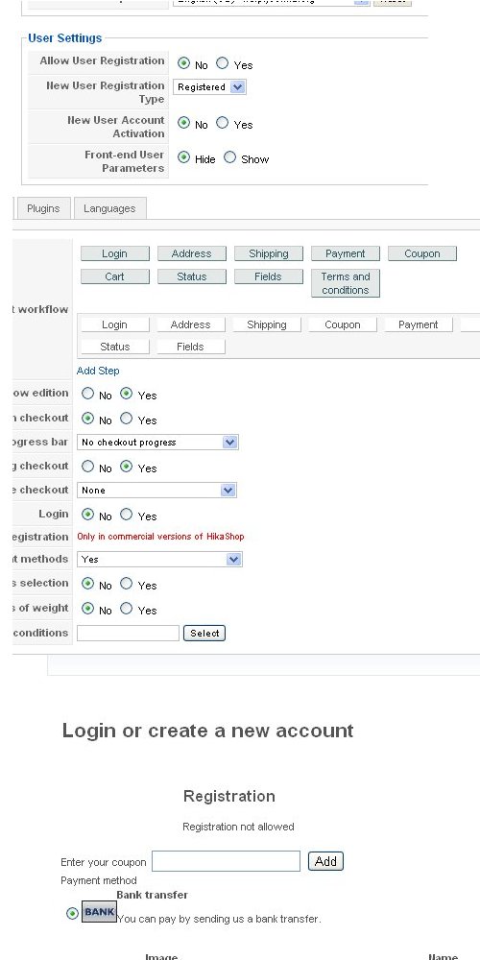Select the Bank transfer radio button
Screen dimensions: 480x960
coord(72,913)
